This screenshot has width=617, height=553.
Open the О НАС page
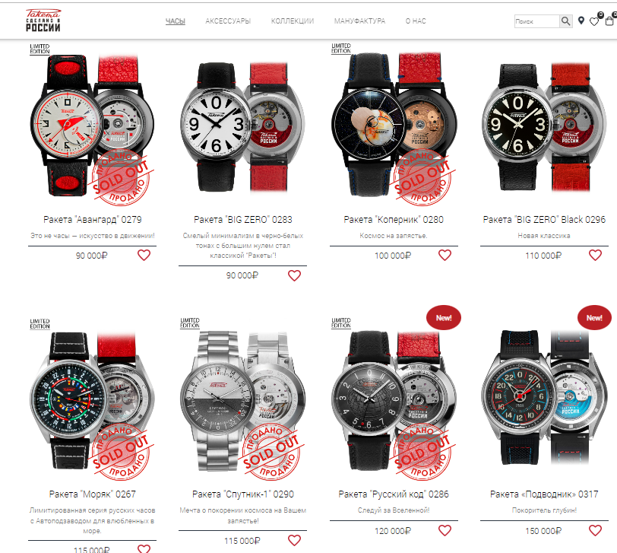[416, 21]
